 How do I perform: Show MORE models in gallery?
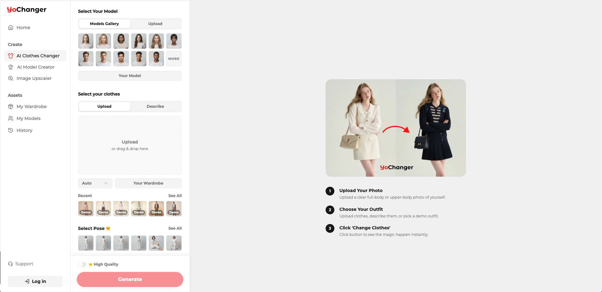click(174, 59)
